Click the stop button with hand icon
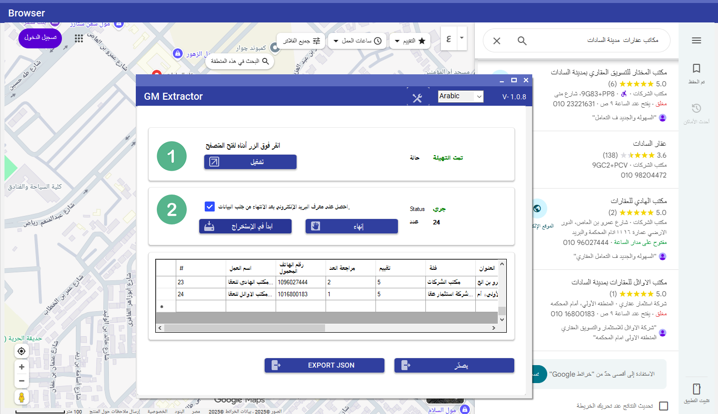 352,226
